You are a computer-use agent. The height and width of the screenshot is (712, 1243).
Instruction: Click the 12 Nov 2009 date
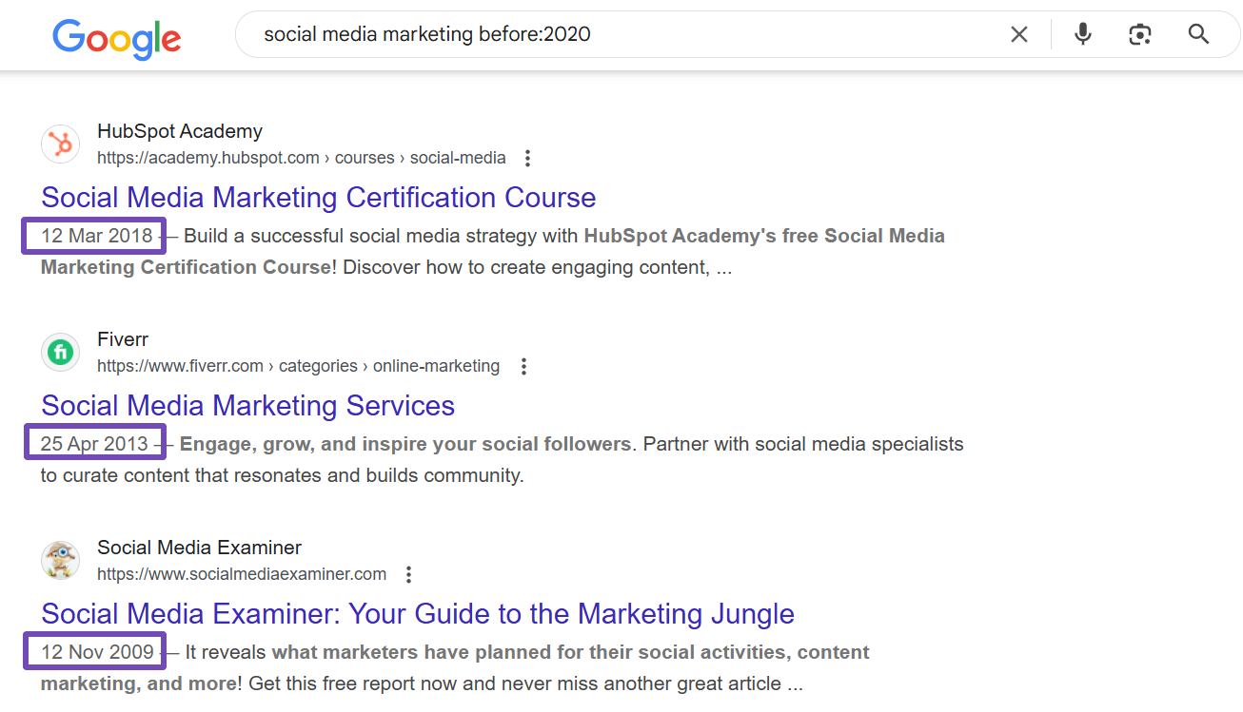click(x=97, y=652)
